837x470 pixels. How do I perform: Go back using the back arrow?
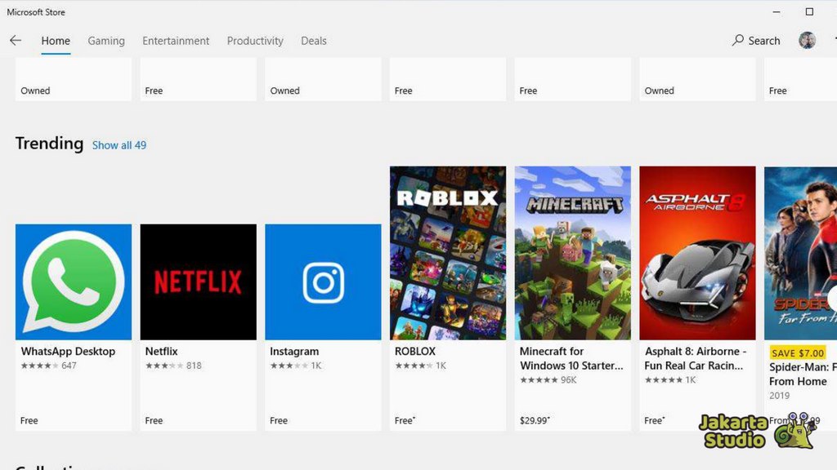pos(16,41)
